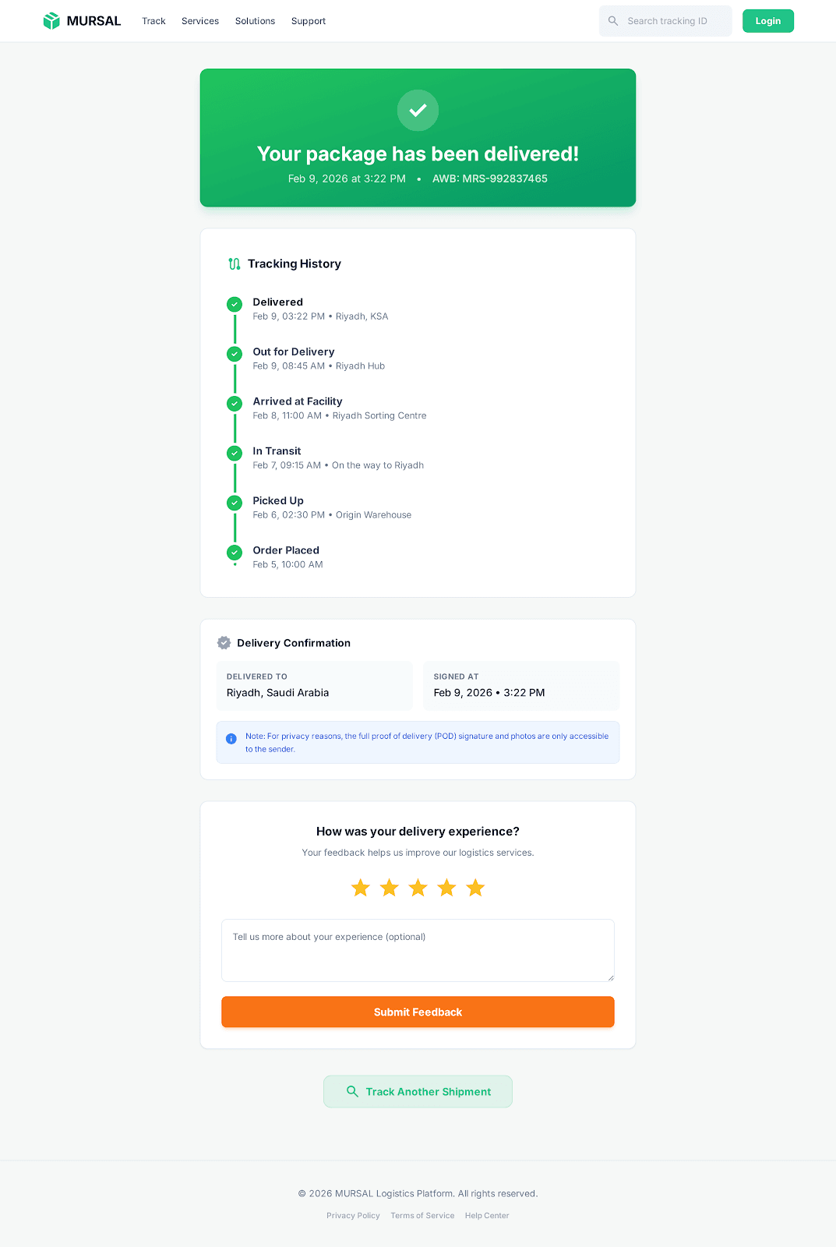Click the Picked Up timeline check icon
836x1247 pixels.
(x=235, y=503)
